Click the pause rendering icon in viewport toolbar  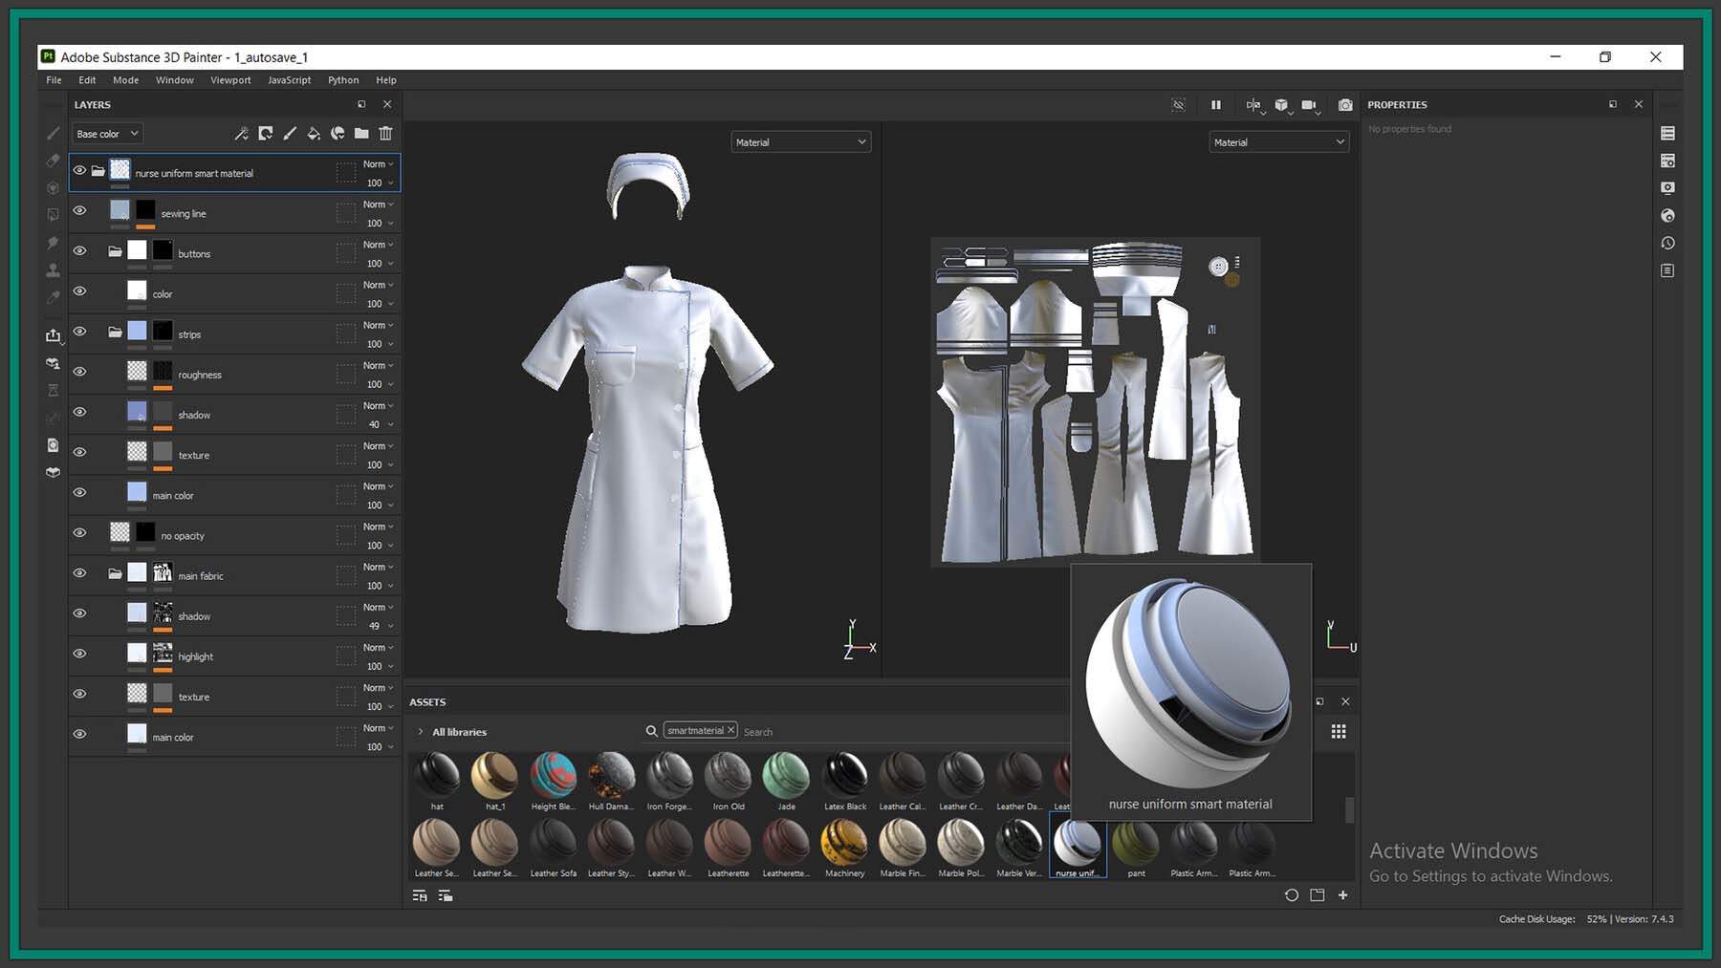[x=1216, y=105]
